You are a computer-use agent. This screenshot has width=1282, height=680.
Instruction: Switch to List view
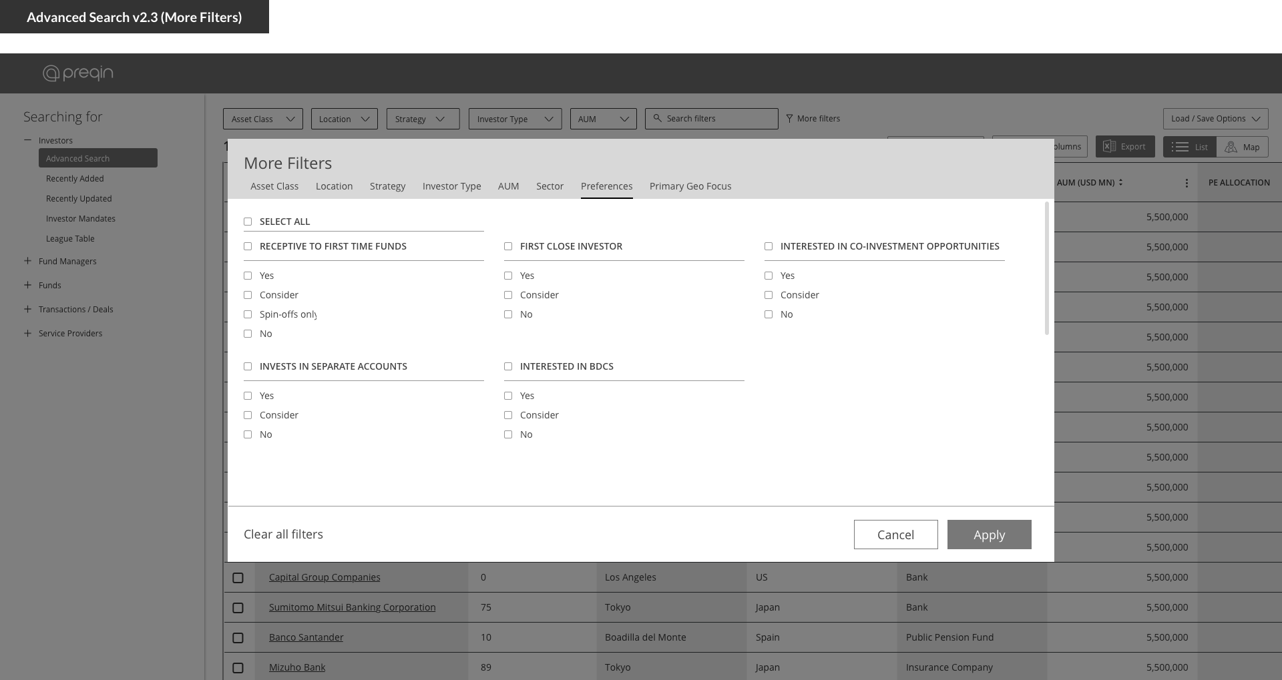pyautogui.click(x=1190, y=147)
